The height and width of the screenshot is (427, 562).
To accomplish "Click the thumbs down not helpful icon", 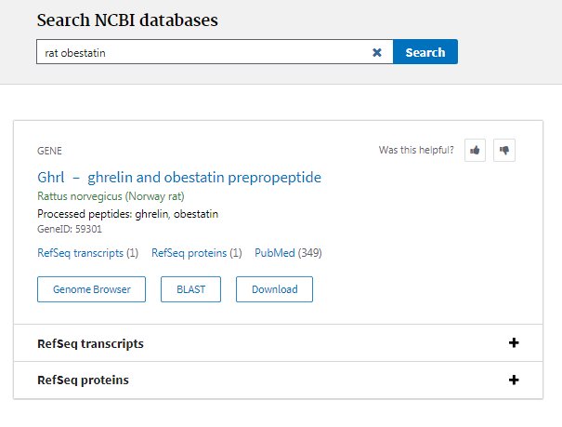I will pyautogui.click(x=504, y=150).
